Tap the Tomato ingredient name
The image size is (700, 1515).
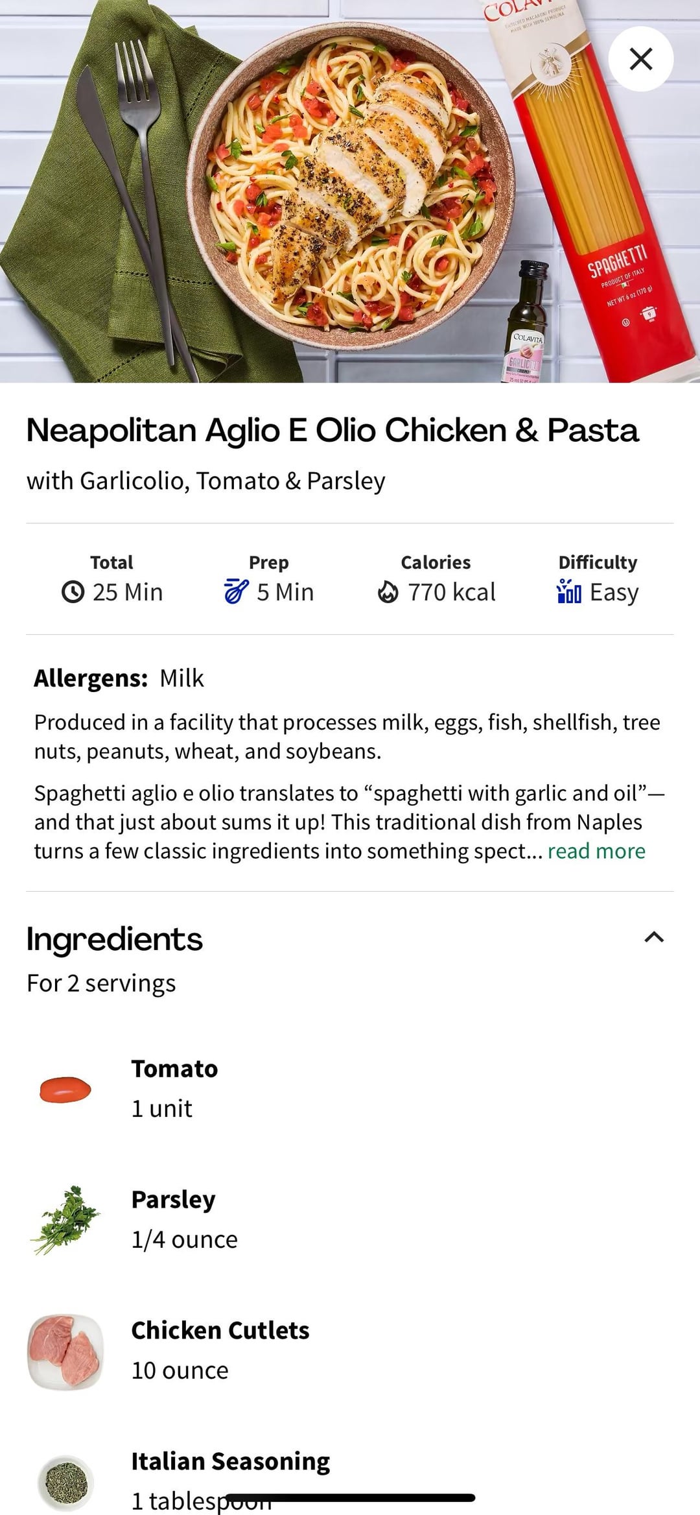[x=174, y=1069]
